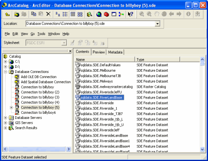Image resolution: width=208 pixels, height=161 pixels.
Task: Click in the Location text field
Action: click(90, 24)
